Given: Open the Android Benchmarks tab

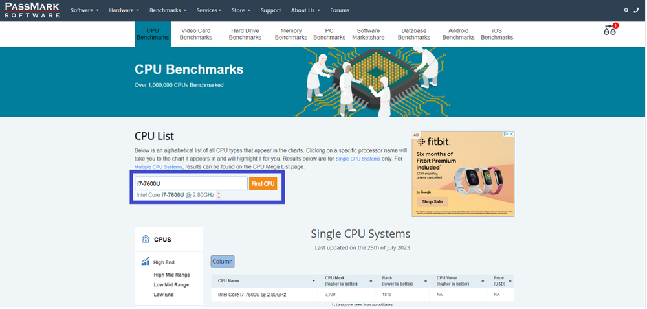Looking at the screenshot, I should tap(459, 34).
